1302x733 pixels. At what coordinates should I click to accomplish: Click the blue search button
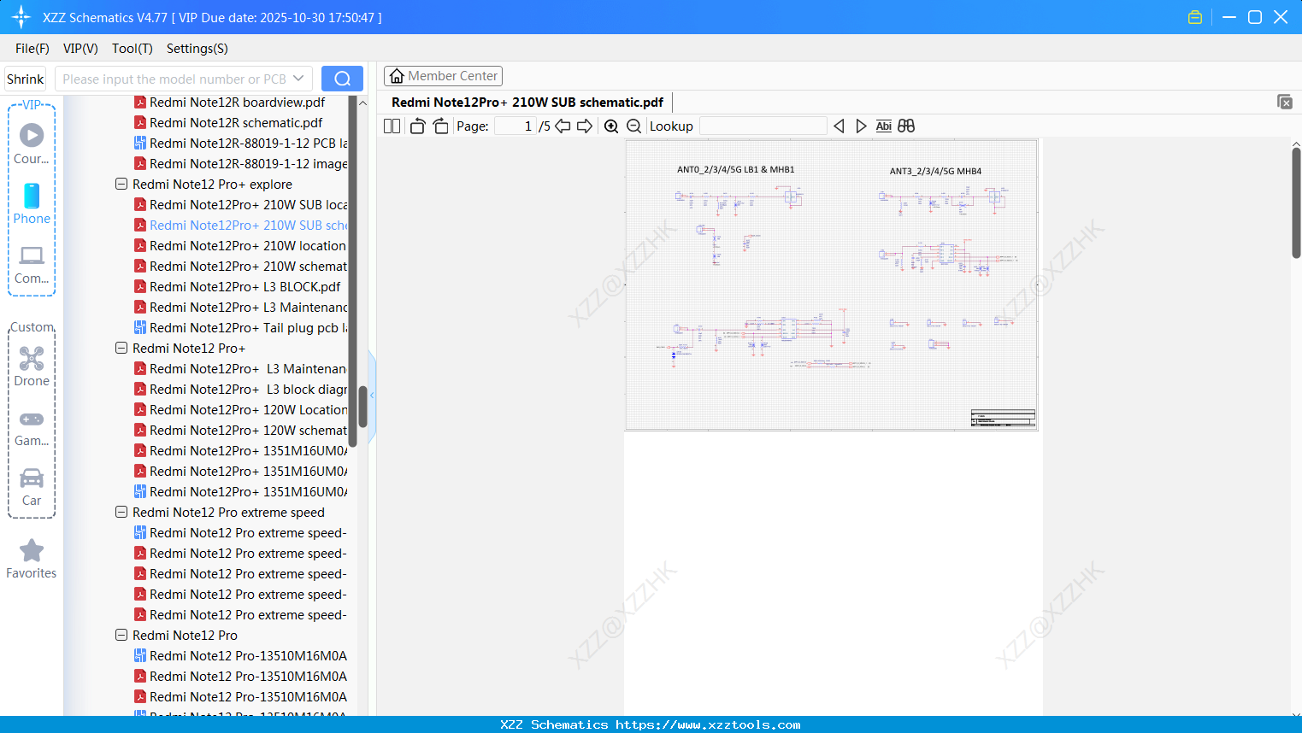click(342, 79)
